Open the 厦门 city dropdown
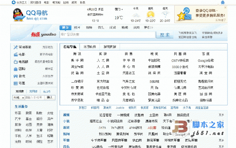The image size is (236, 148). point(119,9)
